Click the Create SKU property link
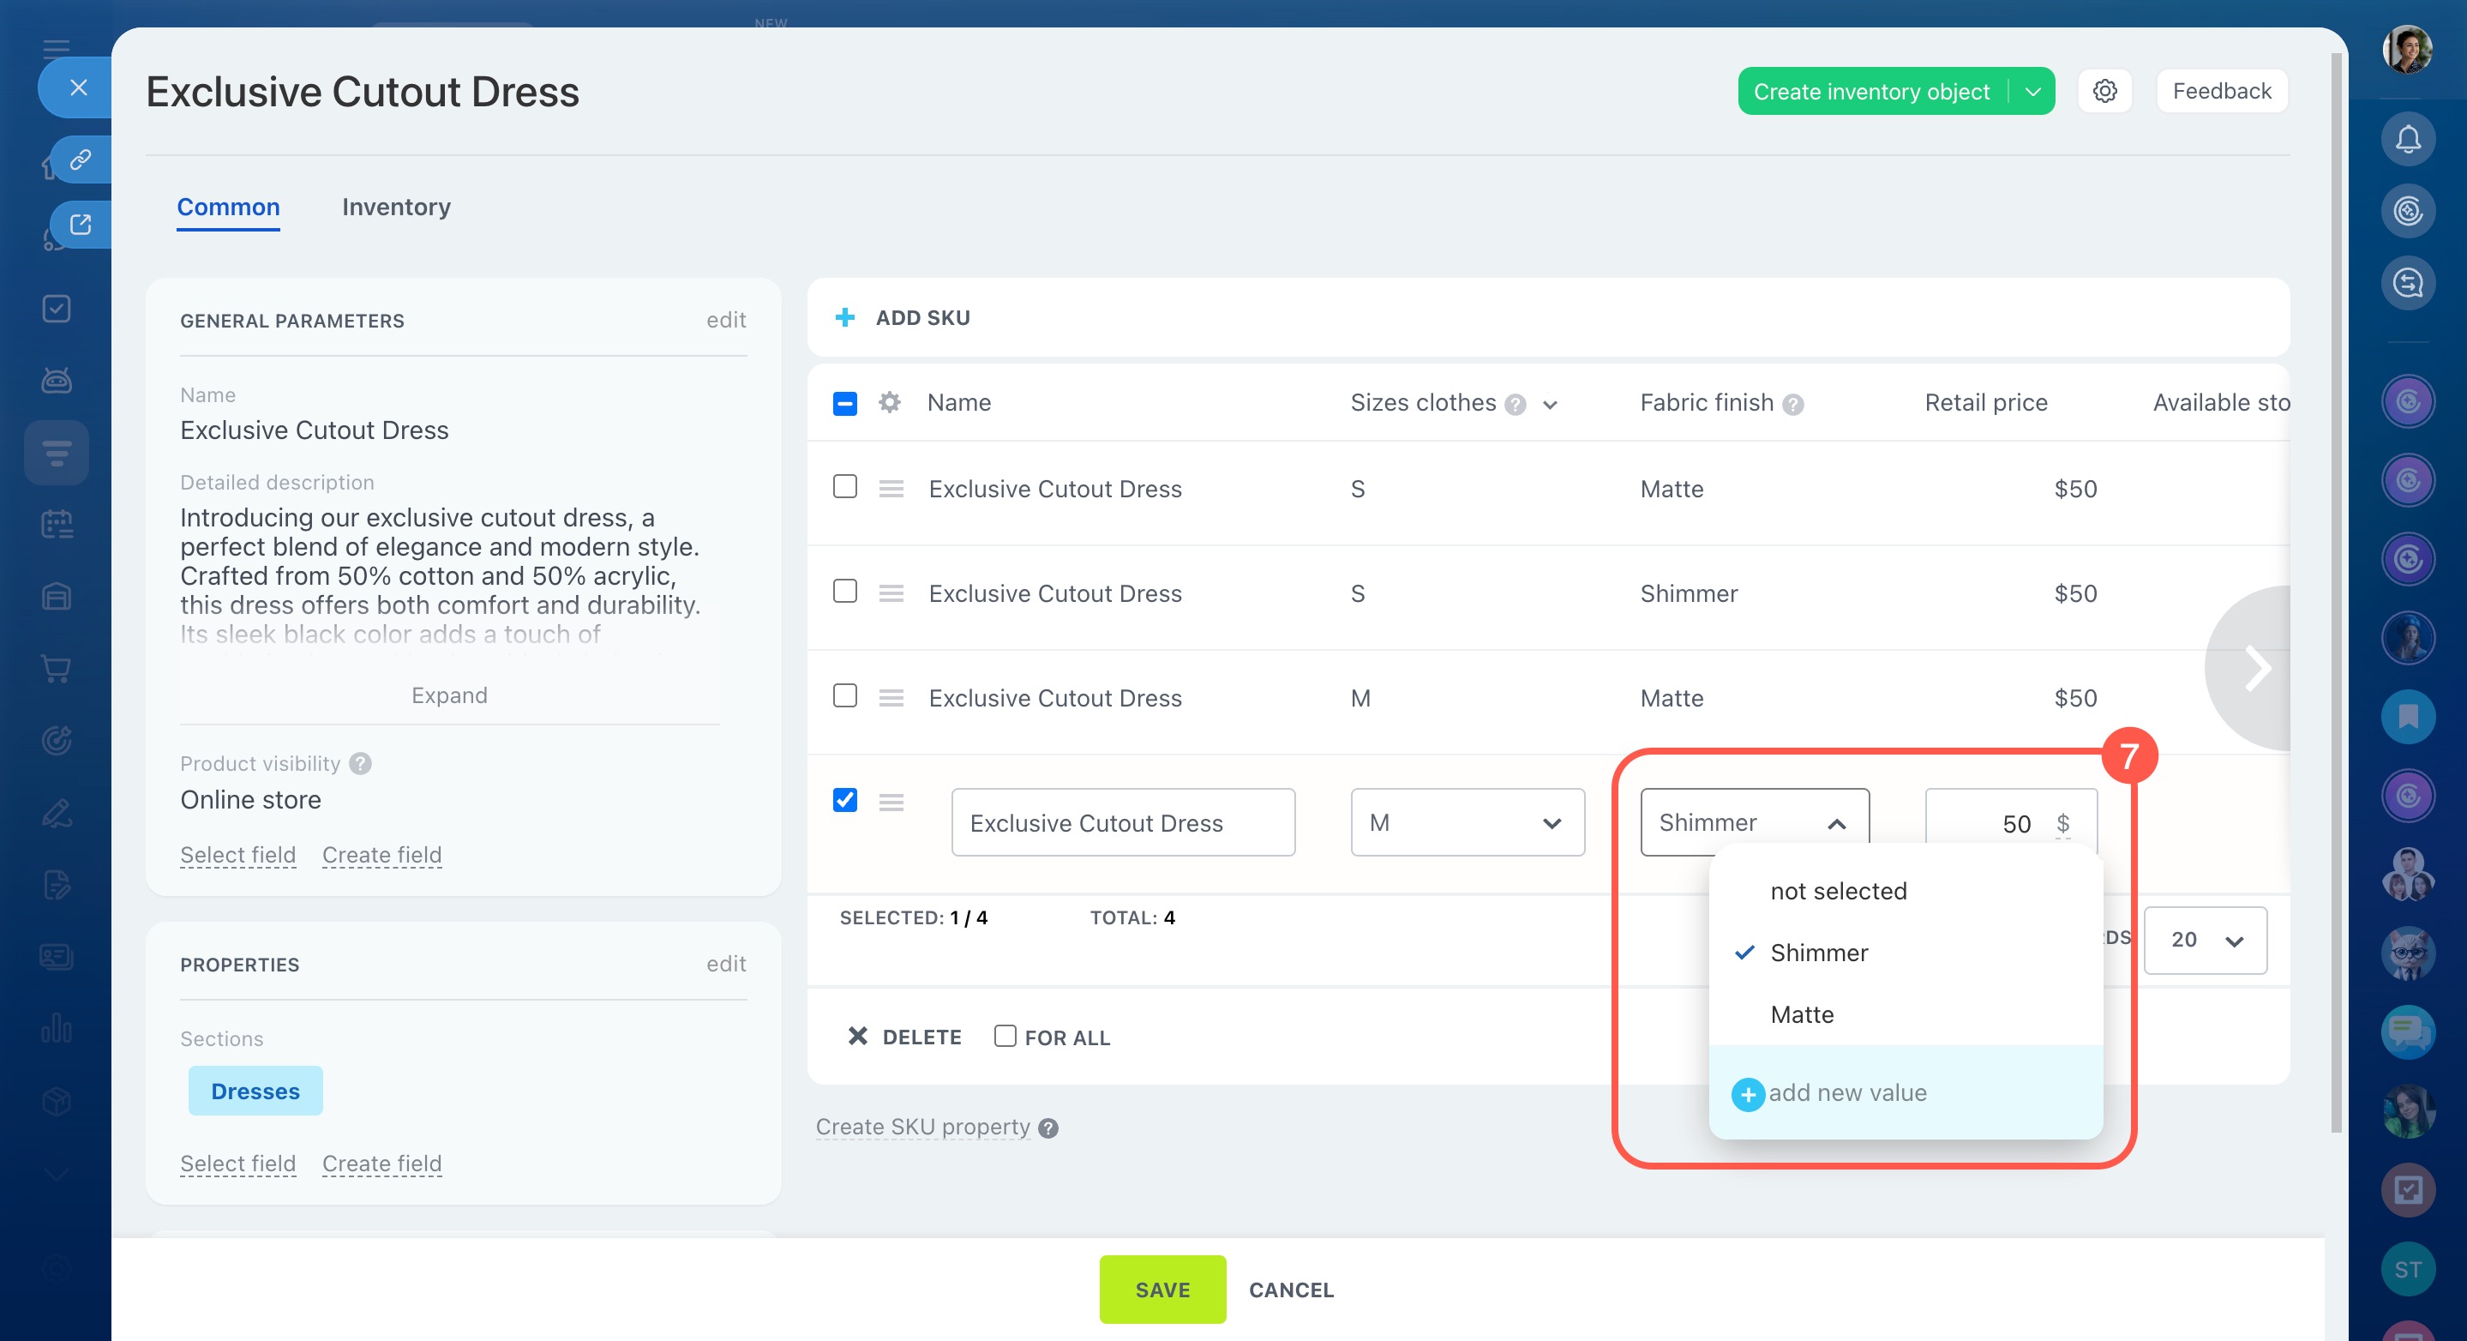The height and width of the screenshot is (1341, 2467). pos(922,1127)
